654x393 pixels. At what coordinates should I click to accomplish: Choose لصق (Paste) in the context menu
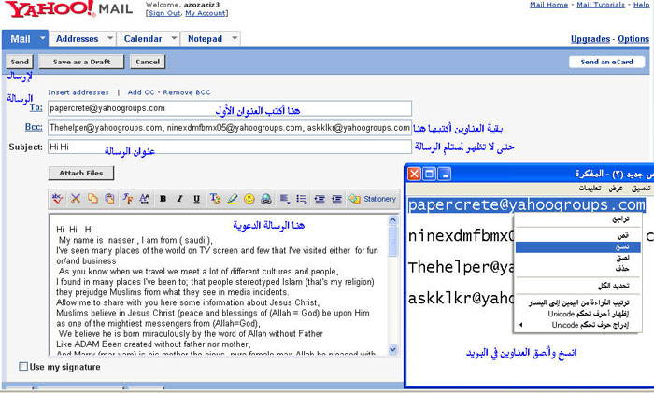(x=577, y=258)
